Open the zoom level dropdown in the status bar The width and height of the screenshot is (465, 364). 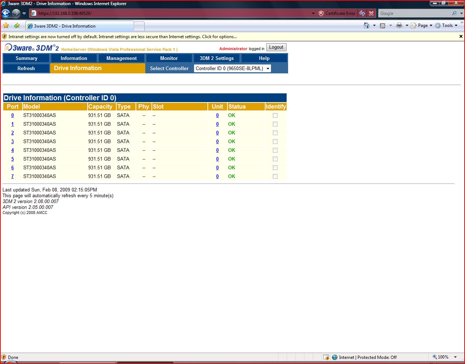456,357
